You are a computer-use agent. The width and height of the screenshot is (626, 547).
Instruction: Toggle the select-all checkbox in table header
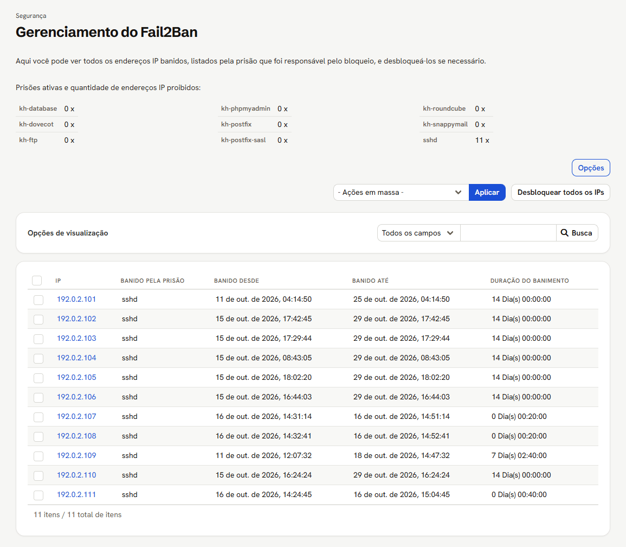(37, 281)
